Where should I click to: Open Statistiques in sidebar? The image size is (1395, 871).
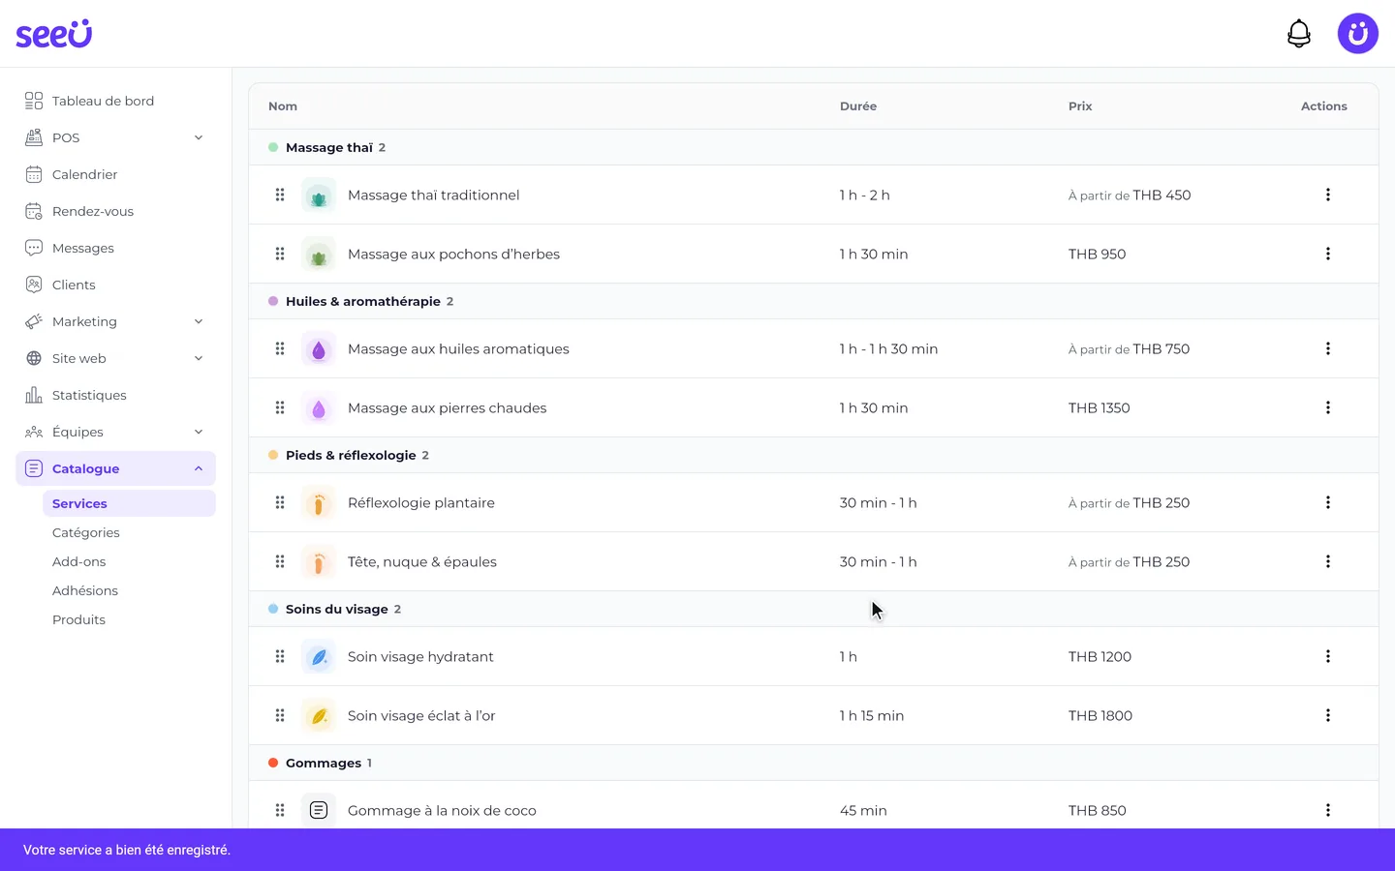point(115,395)
